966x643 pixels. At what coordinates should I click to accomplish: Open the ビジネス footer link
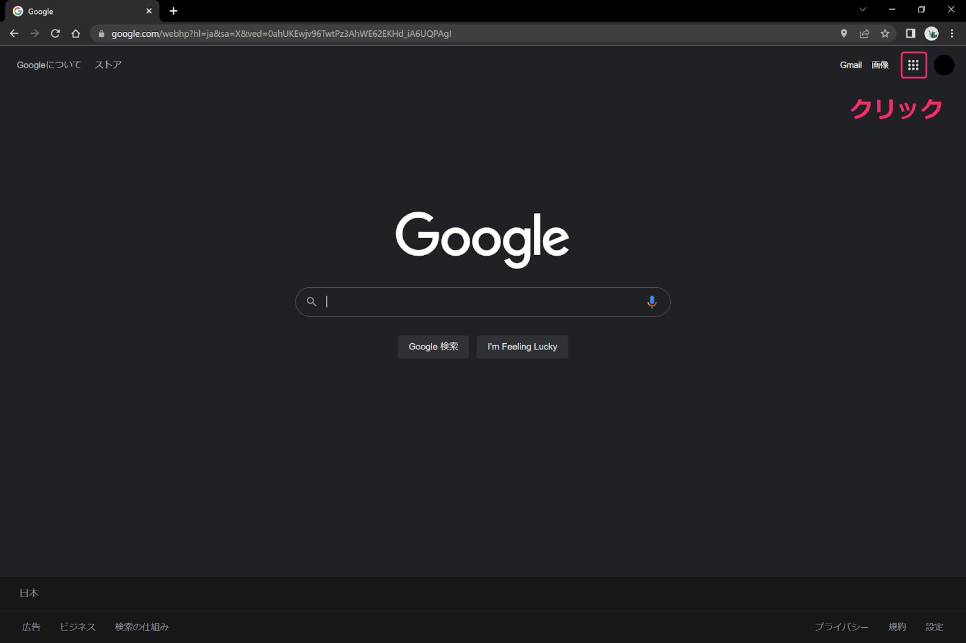[x=78, y=627]
